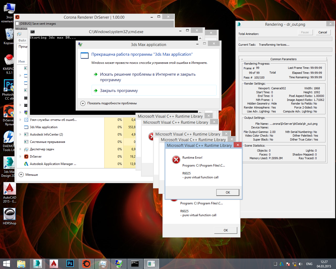Expand the Task Manager (Диспетчер задач) process row
The width and height of the screenshot is (336, 269).
[x=20, y=149]
